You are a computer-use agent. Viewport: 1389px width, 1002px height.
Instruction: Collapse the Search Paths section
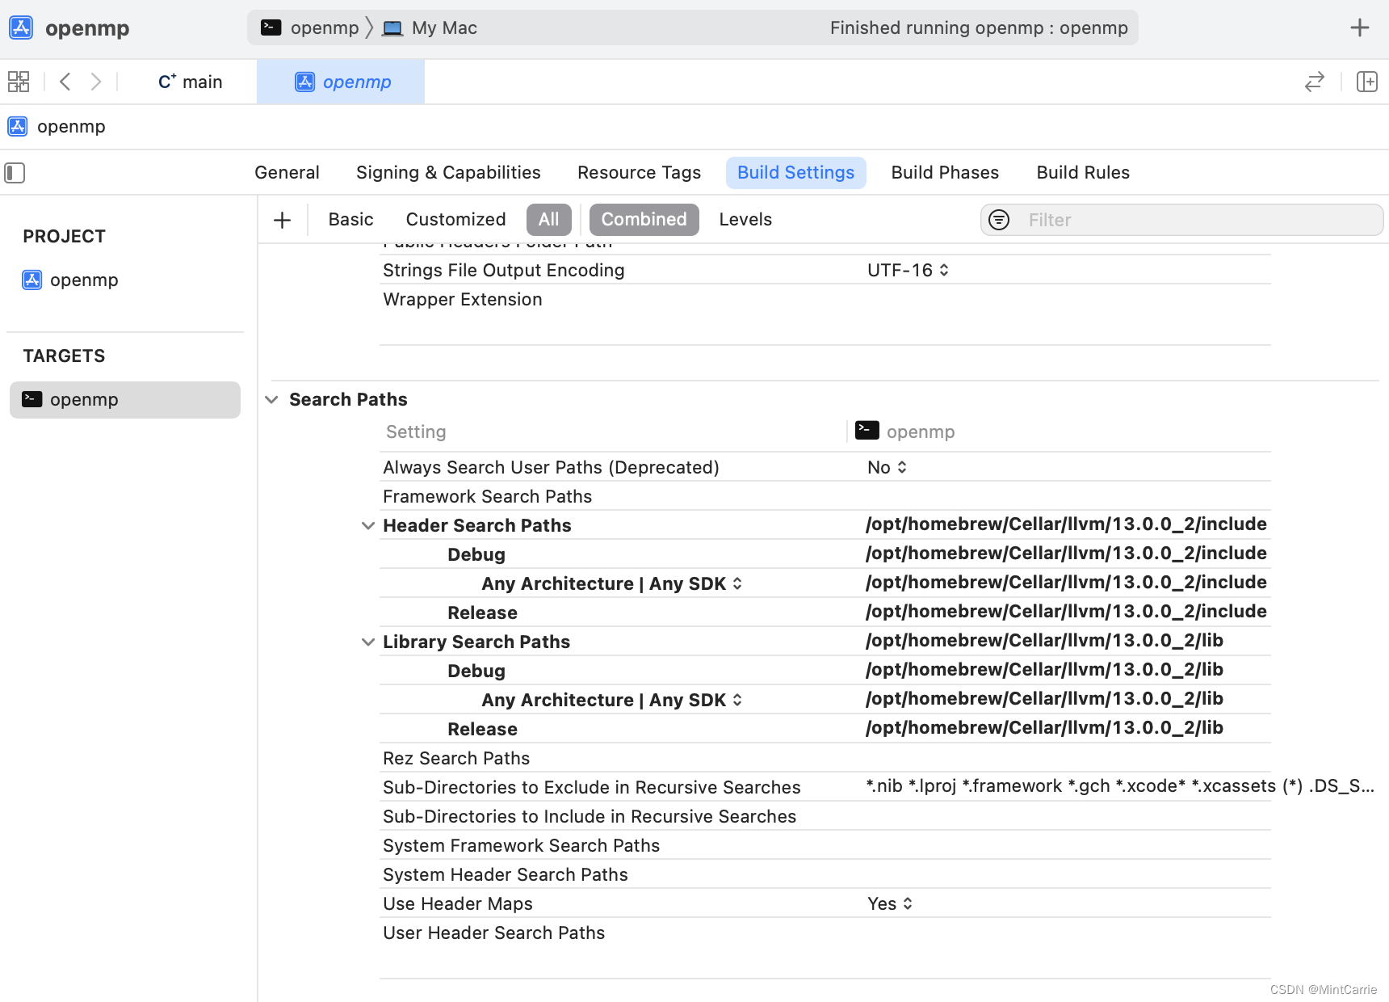(x=271, y=400)
